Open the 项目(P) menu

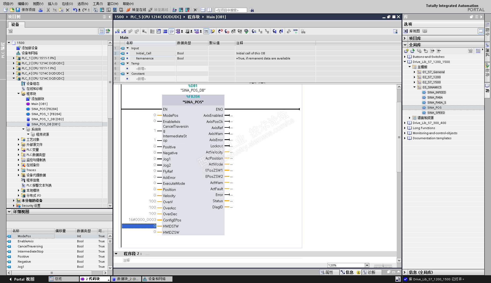[x=8, y=4]
